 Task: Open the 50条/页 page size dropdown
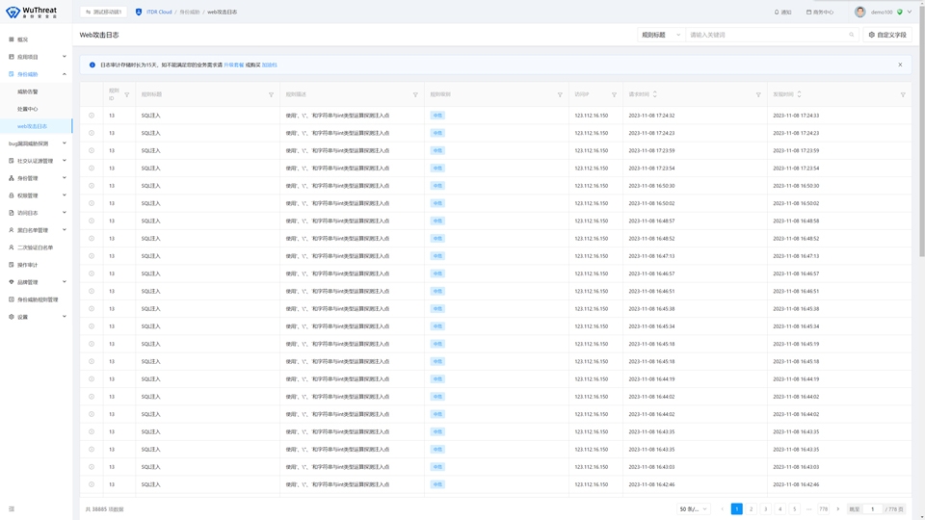693,508
